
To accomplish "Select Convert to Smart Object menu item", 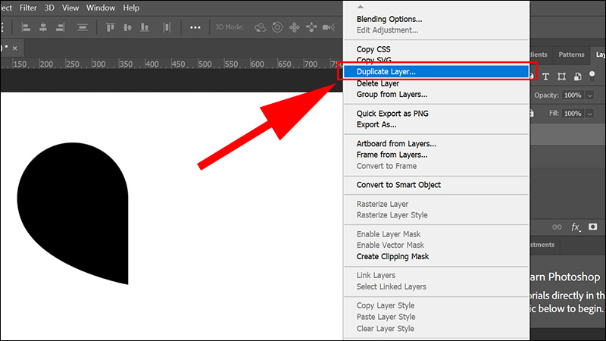I will [x=398, y=185].
